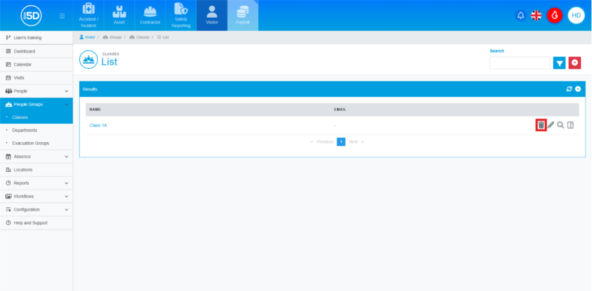View Class 1A details via magnifier icon

pyautogui.click(x=561, y=125)
